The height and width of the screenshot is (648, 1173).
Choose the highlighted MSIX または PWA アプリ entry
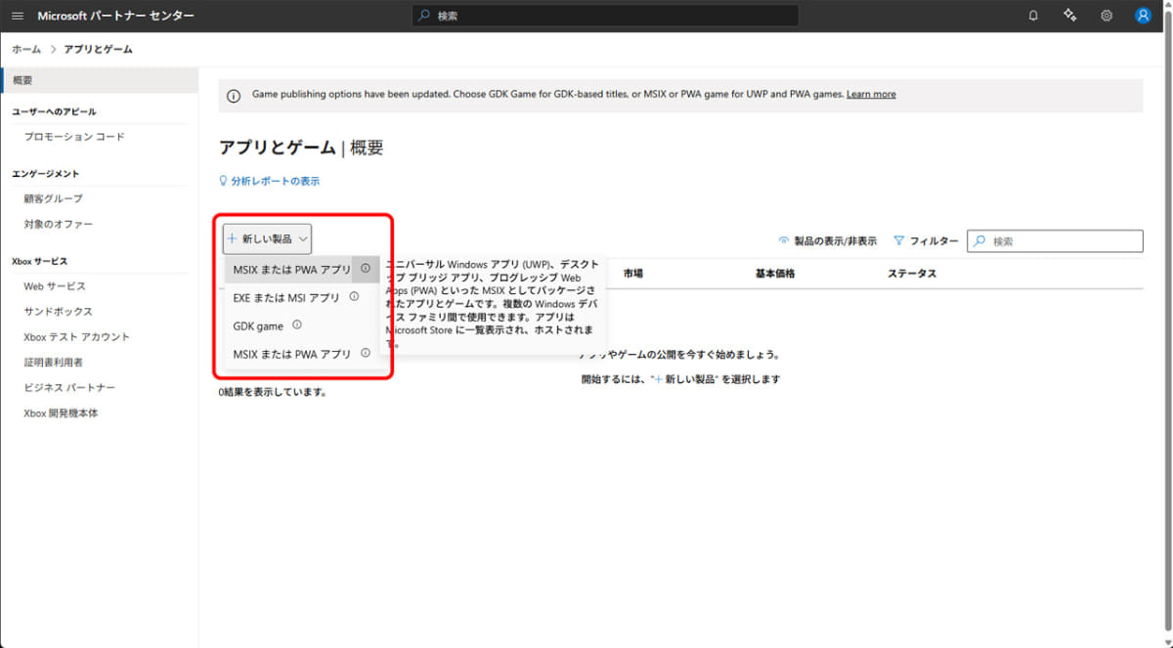click(302, 270)
